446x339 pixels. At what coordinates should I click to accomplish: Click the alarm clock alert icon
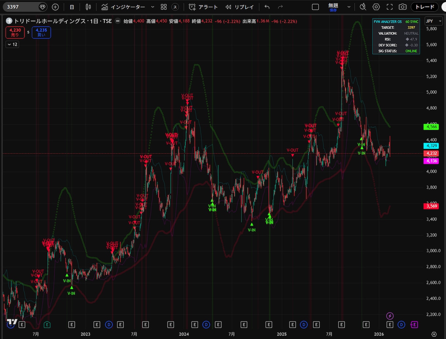coord(192,7)
